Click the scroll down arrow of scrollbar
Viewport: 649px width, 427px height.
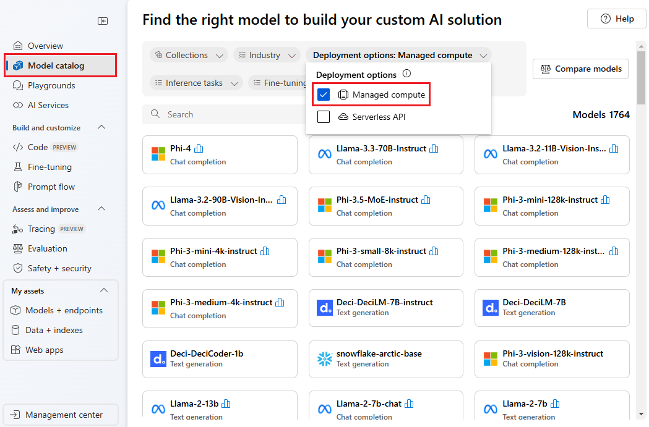point(641,414)
